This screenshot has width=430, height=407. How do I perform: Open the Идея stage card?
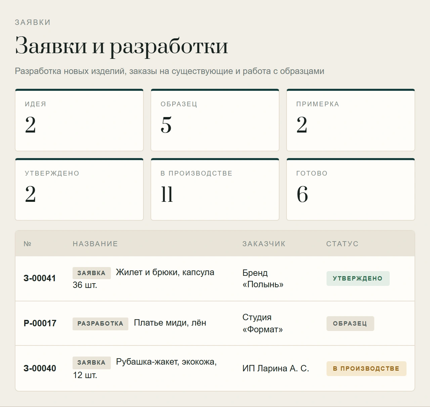point(79,120)
